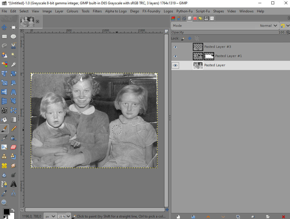Open the Colours menu
Image resolution: width=290 pixels, height=219 pixels.
point(72,11)
